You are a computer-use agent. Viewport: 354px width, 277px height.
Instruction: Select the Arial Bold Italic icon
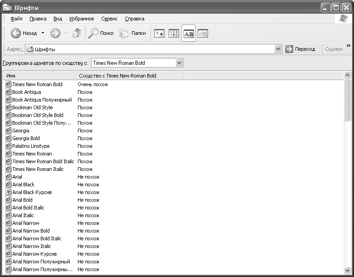tap(8, 208)
